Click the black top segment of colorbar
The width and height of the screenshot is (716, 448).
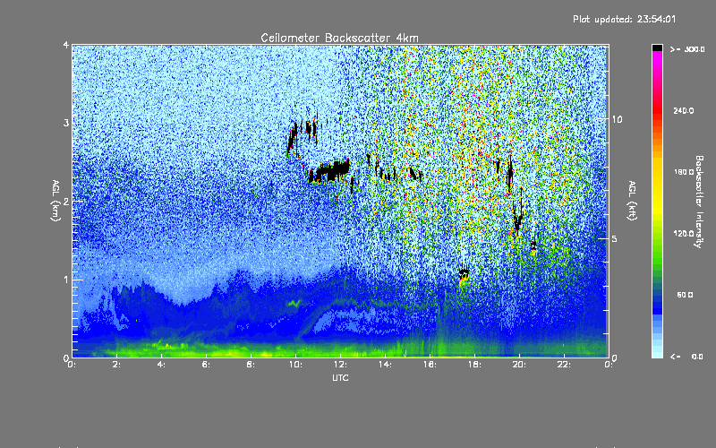click(x=657, y=47)
